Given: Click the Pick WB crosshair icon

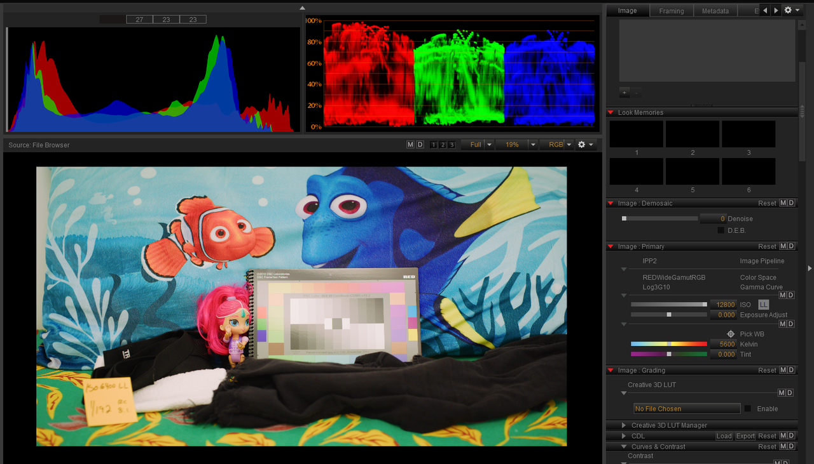Looking at the screenshot, I should [x=731, y=334].
